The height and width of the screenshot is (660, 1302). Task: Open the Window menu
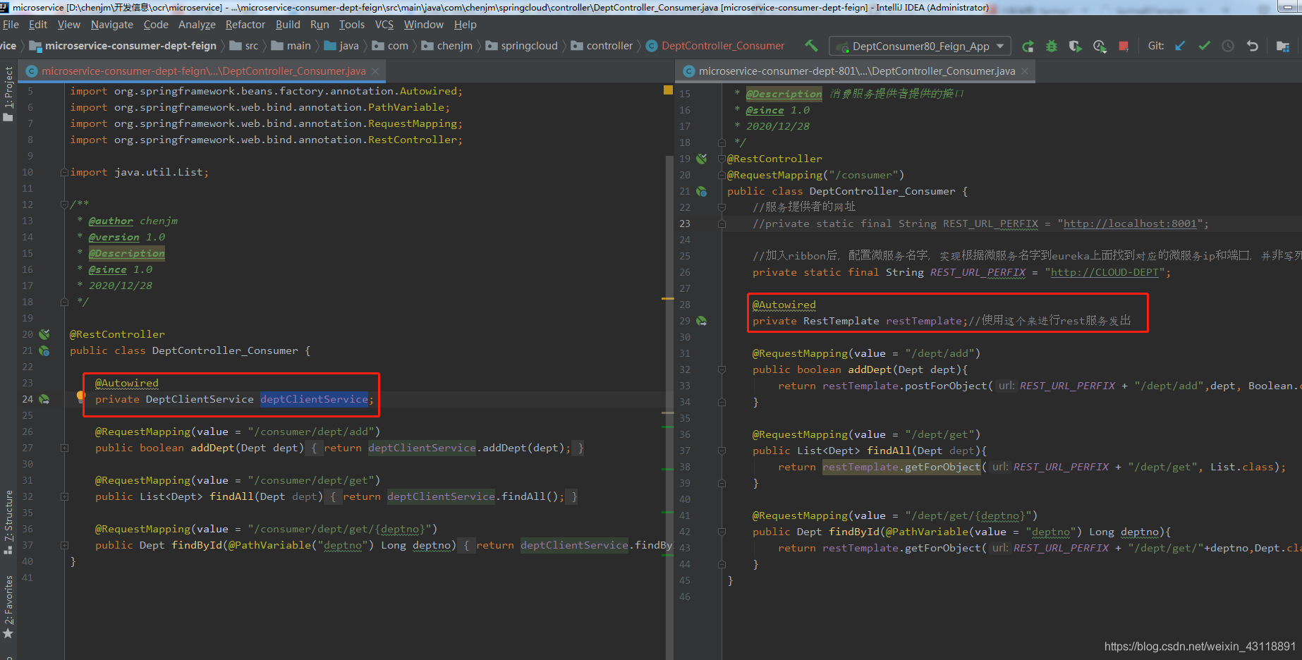pos(424,25)
